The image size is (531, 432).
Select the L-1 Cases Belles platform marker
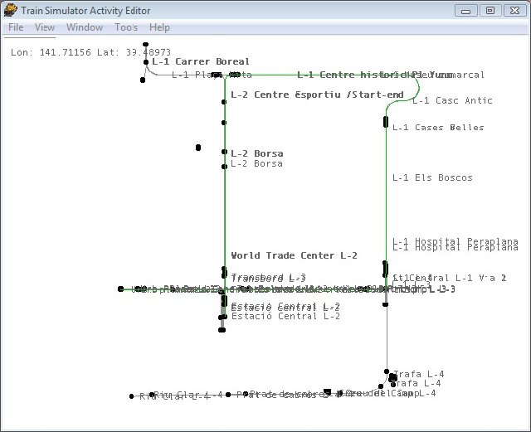386,122
